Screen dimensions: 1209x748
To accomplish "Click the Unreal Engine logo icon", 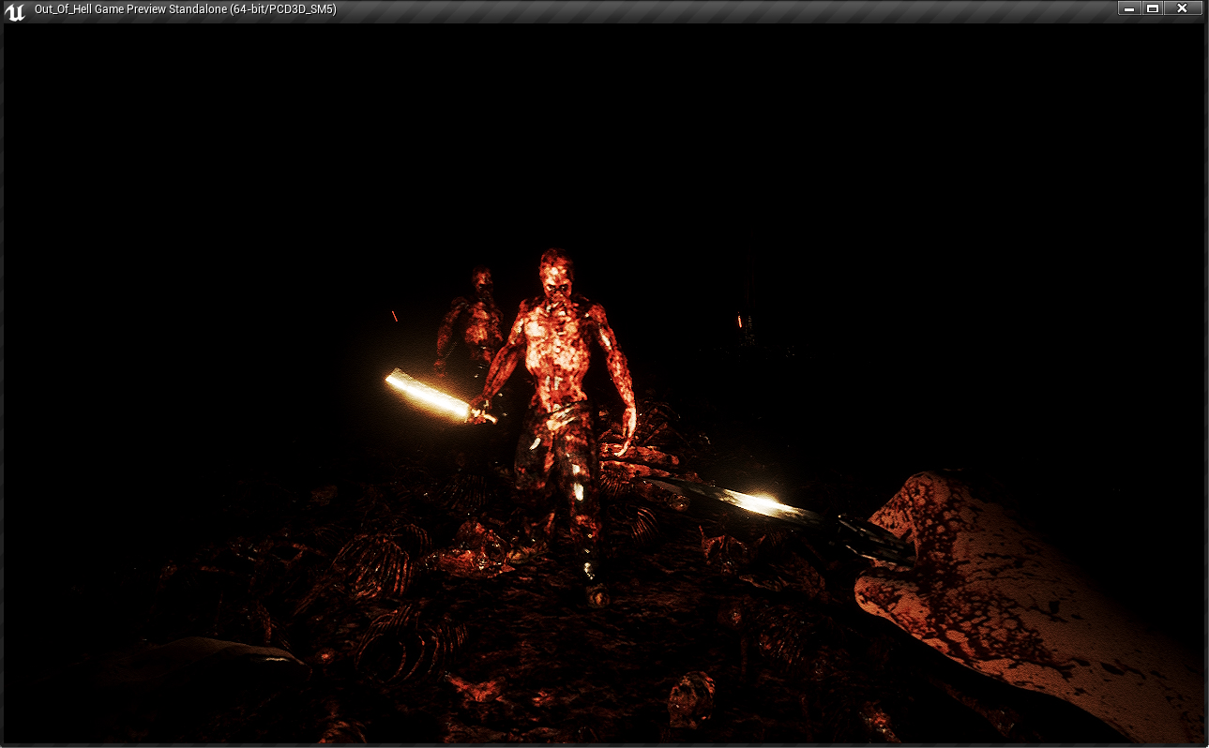I will pyautogui.click(x=15, y=10).
